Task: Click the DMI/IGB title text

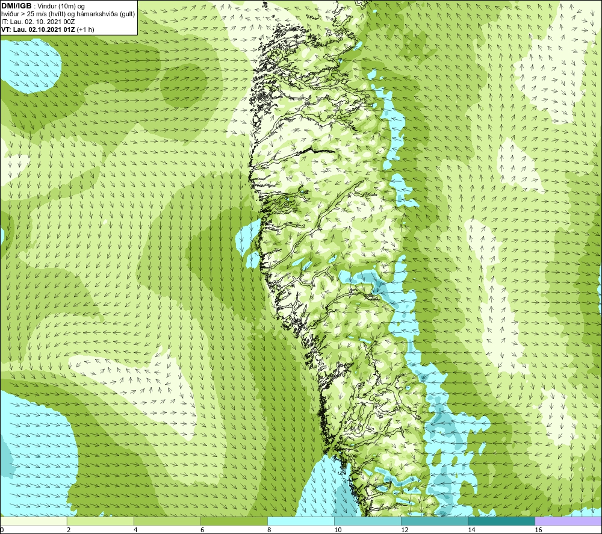Action: point(16,6)
